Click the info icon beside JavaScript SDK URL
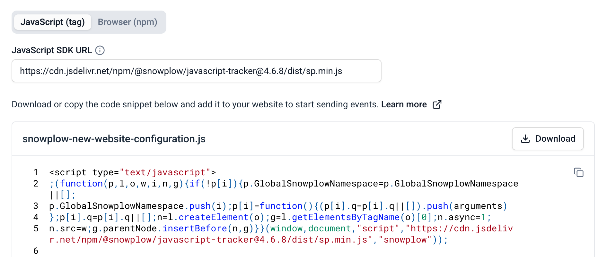 (x=100, y=50)
